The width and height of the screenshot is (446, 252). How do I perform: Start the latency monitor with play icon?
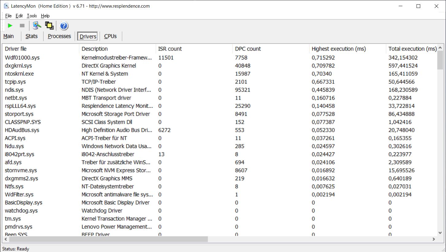click(x=10, y=26)
